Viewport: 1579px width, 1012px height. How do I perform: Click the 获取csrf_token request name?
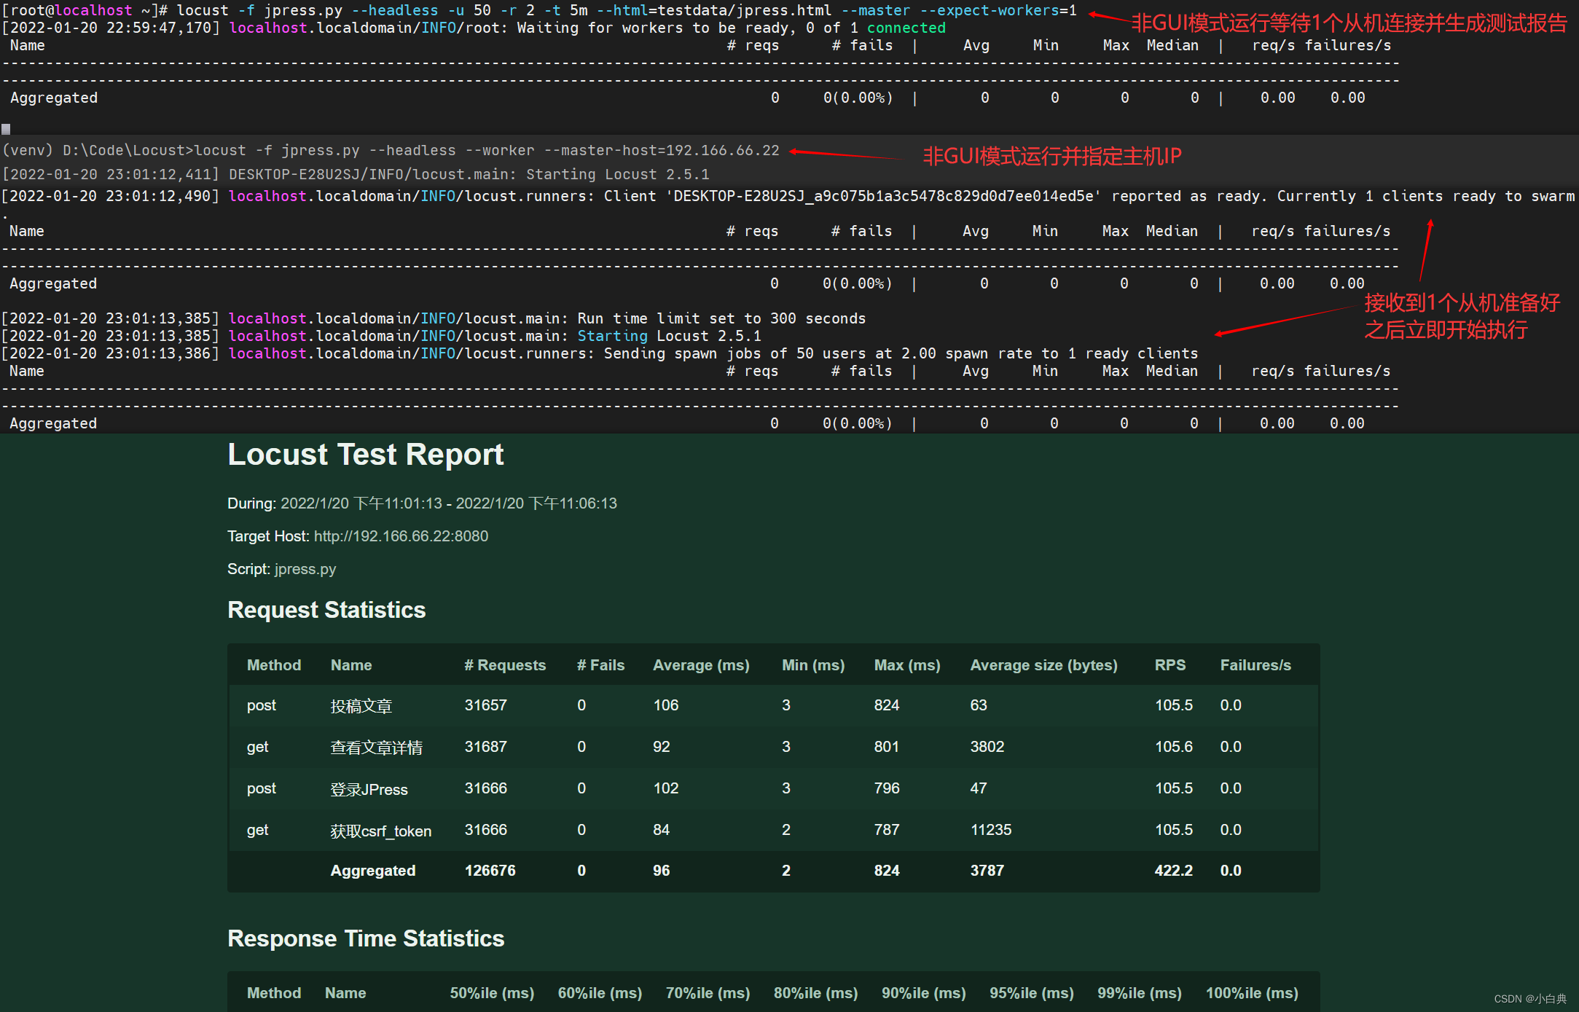click(381, 831)
